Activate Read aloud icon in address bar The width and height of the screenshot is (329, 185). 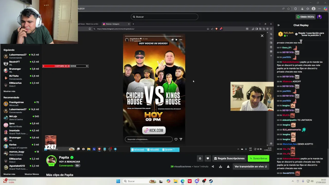coord(283,9)
